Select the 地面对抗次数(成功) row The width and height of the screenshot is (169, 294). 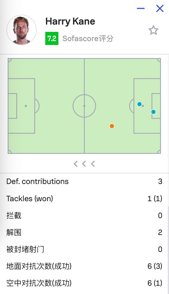pyautogui.click(x=84, y=266)
